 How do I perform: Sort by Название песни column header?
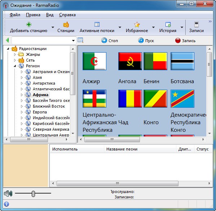point(140,149)
